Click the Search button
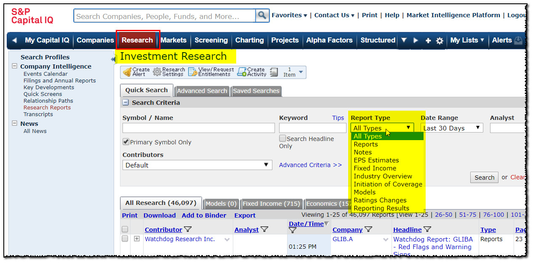Screen dimensions: 533x263 [484, 178]
